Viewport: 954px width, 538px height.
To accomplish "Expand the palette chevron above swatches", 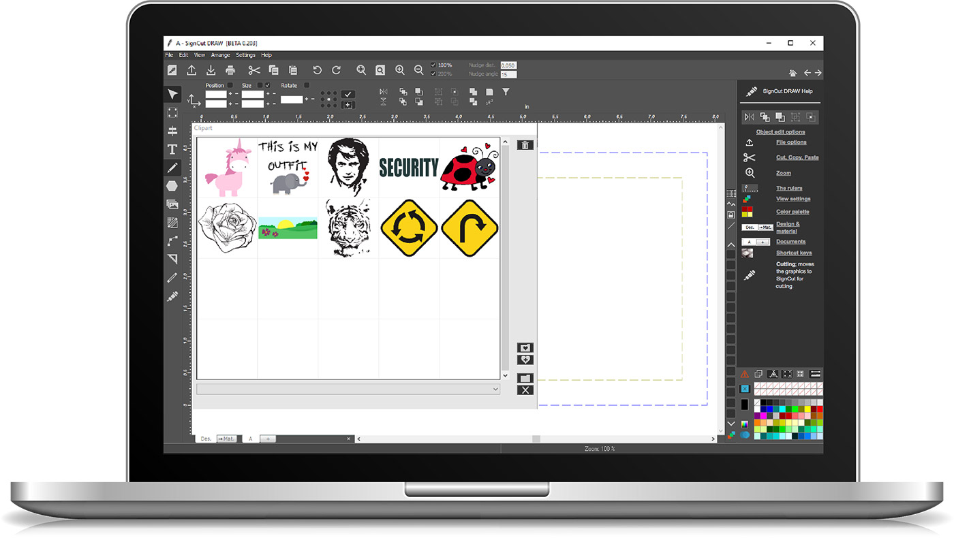I will (730, 244).
